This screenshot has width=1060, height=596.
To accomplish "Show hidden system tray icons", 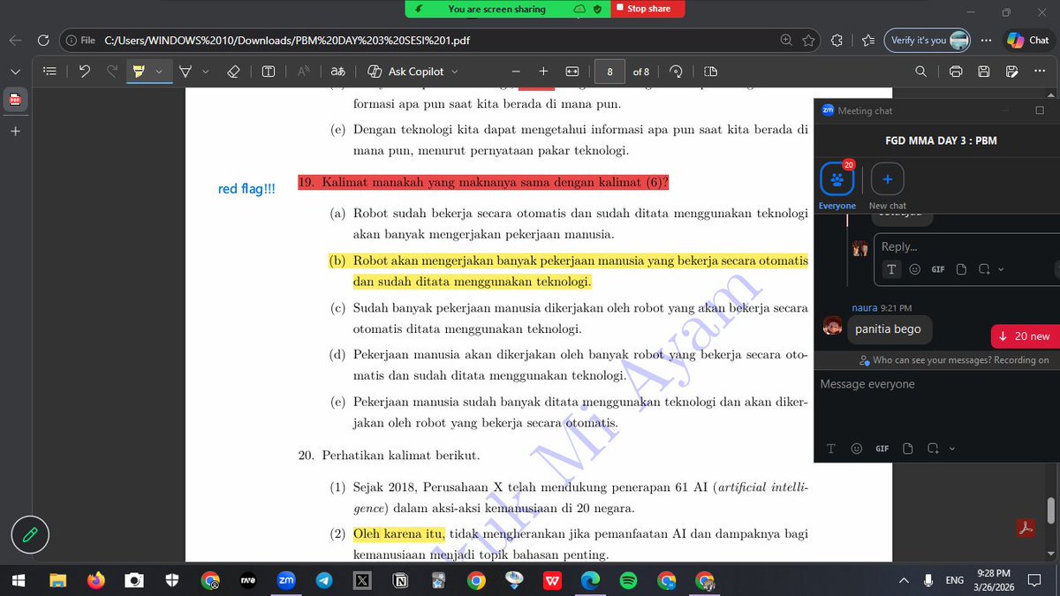I will click(903, 580).
